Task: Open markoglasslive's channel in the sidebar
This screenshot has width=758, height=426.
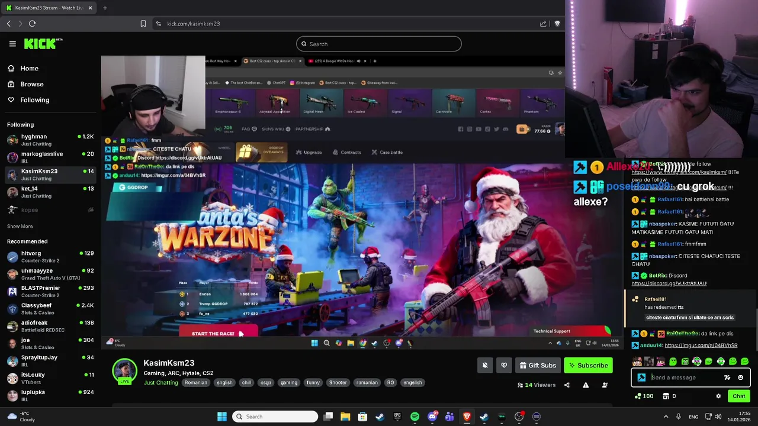Action: (50, 157)
